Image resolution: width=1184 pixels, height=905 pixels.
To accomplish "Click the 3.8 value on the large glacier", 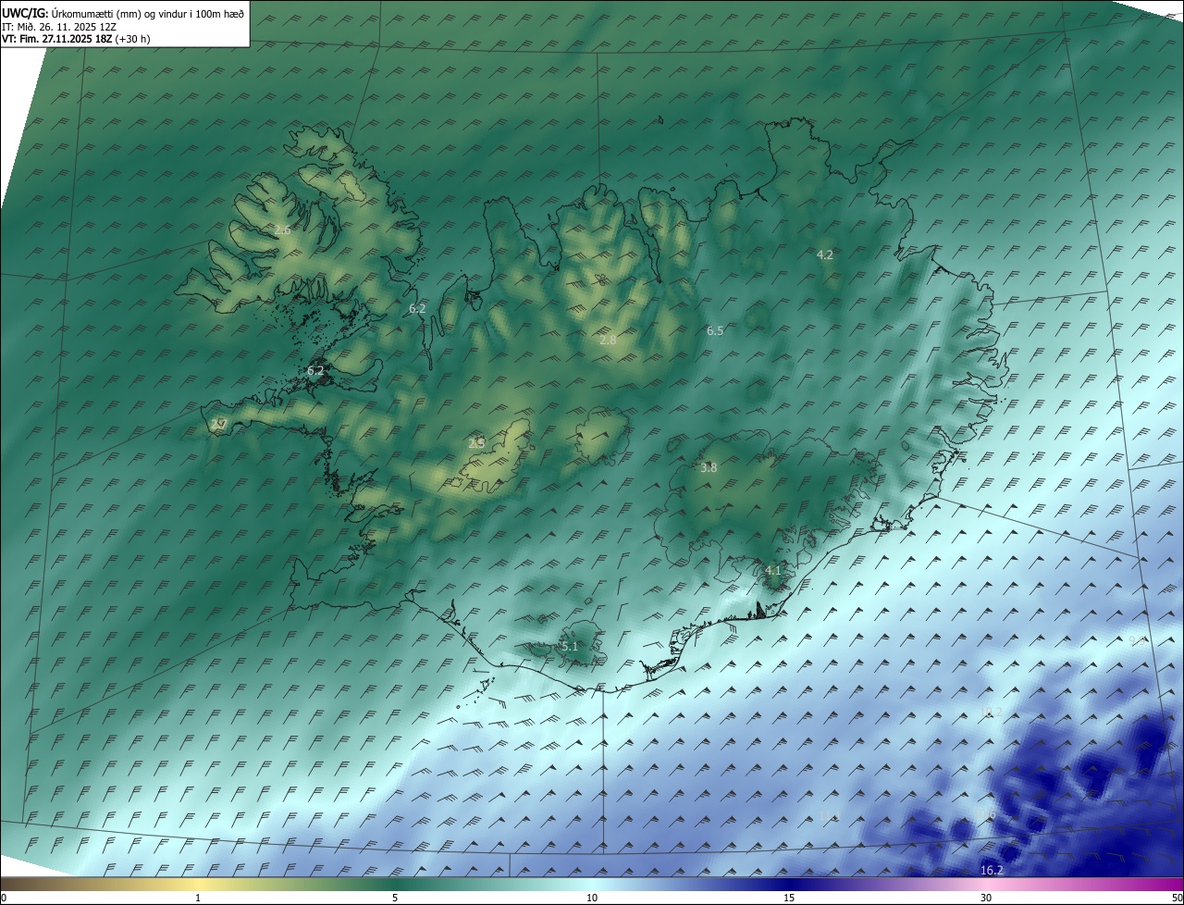I will tap(709, 467).
